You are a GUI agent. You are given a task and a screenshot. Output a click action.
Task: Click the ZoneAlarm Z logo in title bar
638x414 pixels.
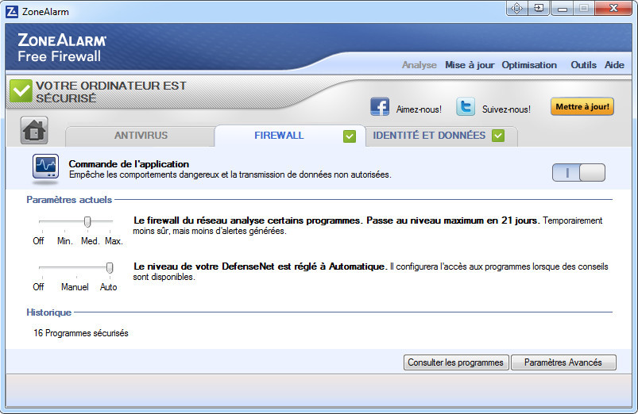click(12, 12)
